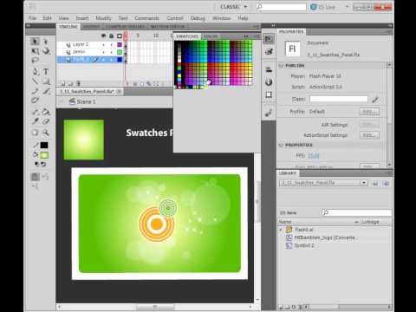The image size is (416, 312).
Task: Open the File menu
Action: pyautogui.click(x=32, y=18)
